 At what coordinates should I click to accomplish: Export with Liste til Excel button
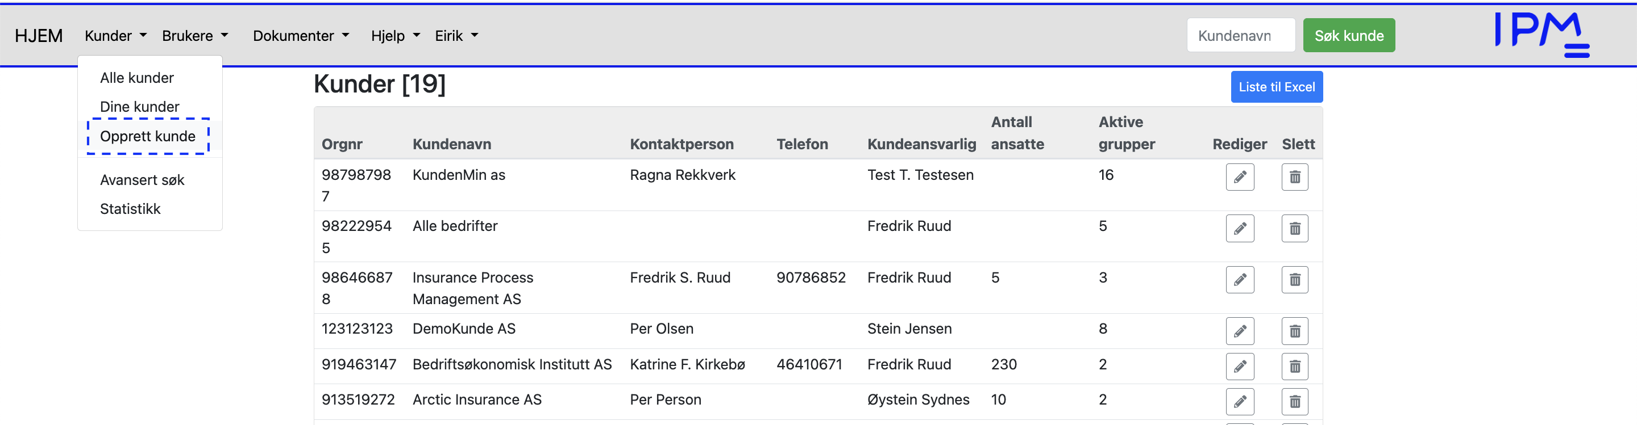pos(1276,87)
